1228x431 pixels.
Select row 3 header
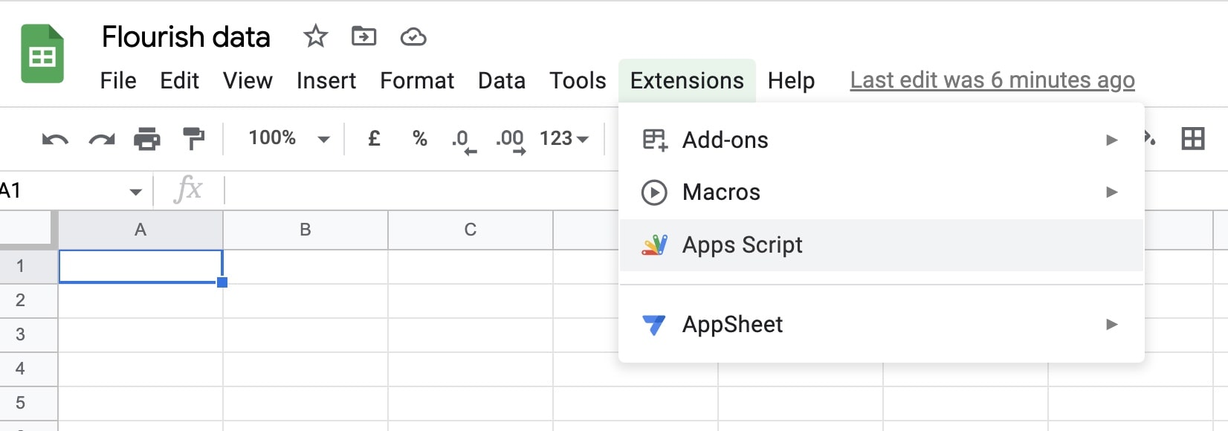point(28,334)
